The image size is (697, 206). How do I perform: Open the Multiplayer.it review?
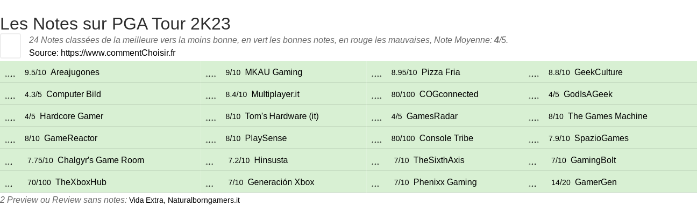(275, 94)
